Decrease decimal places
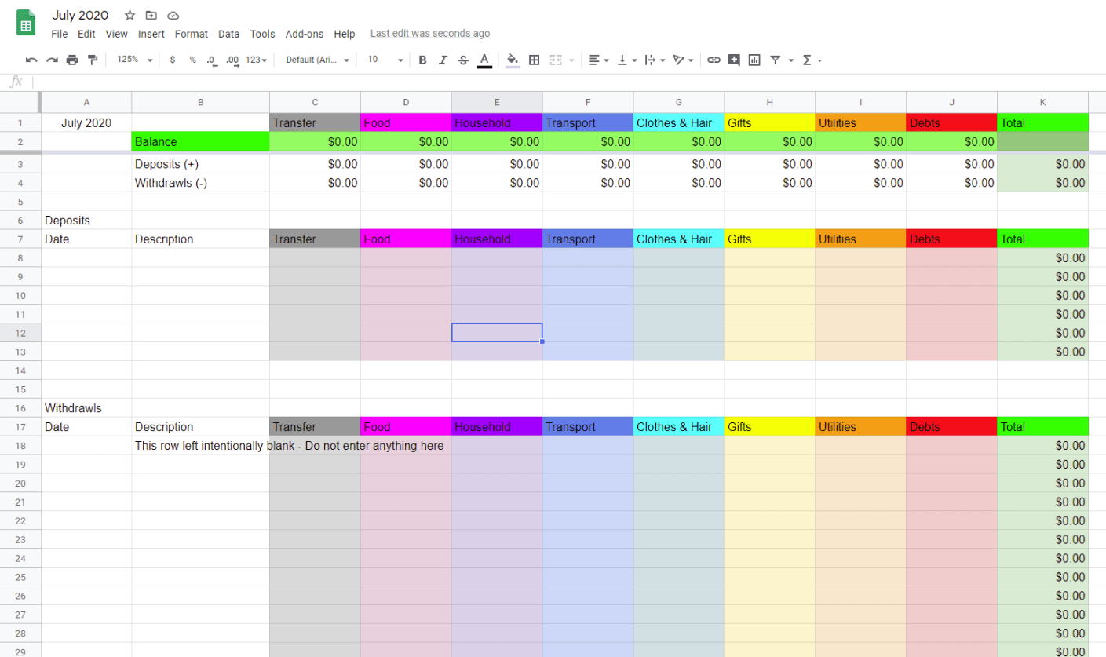 tap(212, 60)
